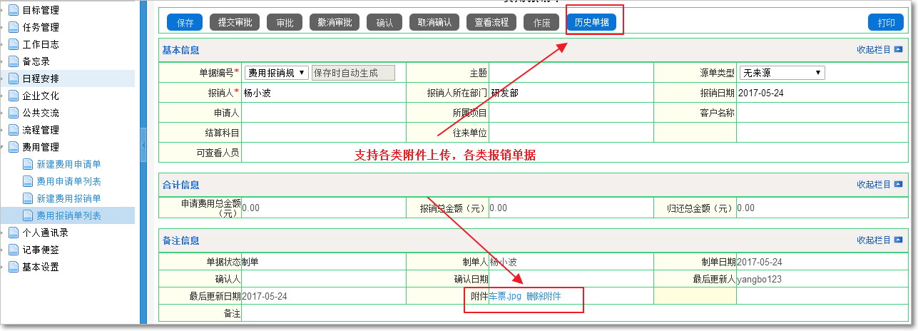The image size is (918, 331).
Task: Click the document icon beside 记事便签
Action: point(13,250)
